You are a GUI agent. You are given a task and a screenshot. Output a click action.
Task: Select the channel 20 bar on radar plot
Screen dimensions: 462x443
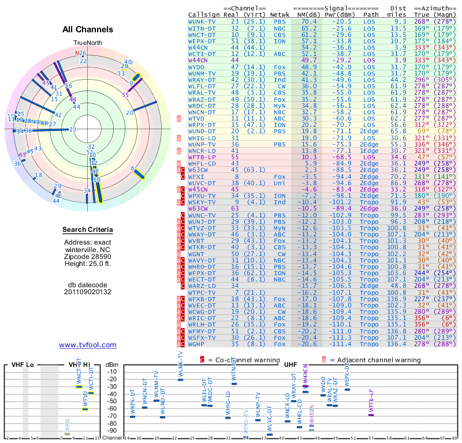(145, 107)
